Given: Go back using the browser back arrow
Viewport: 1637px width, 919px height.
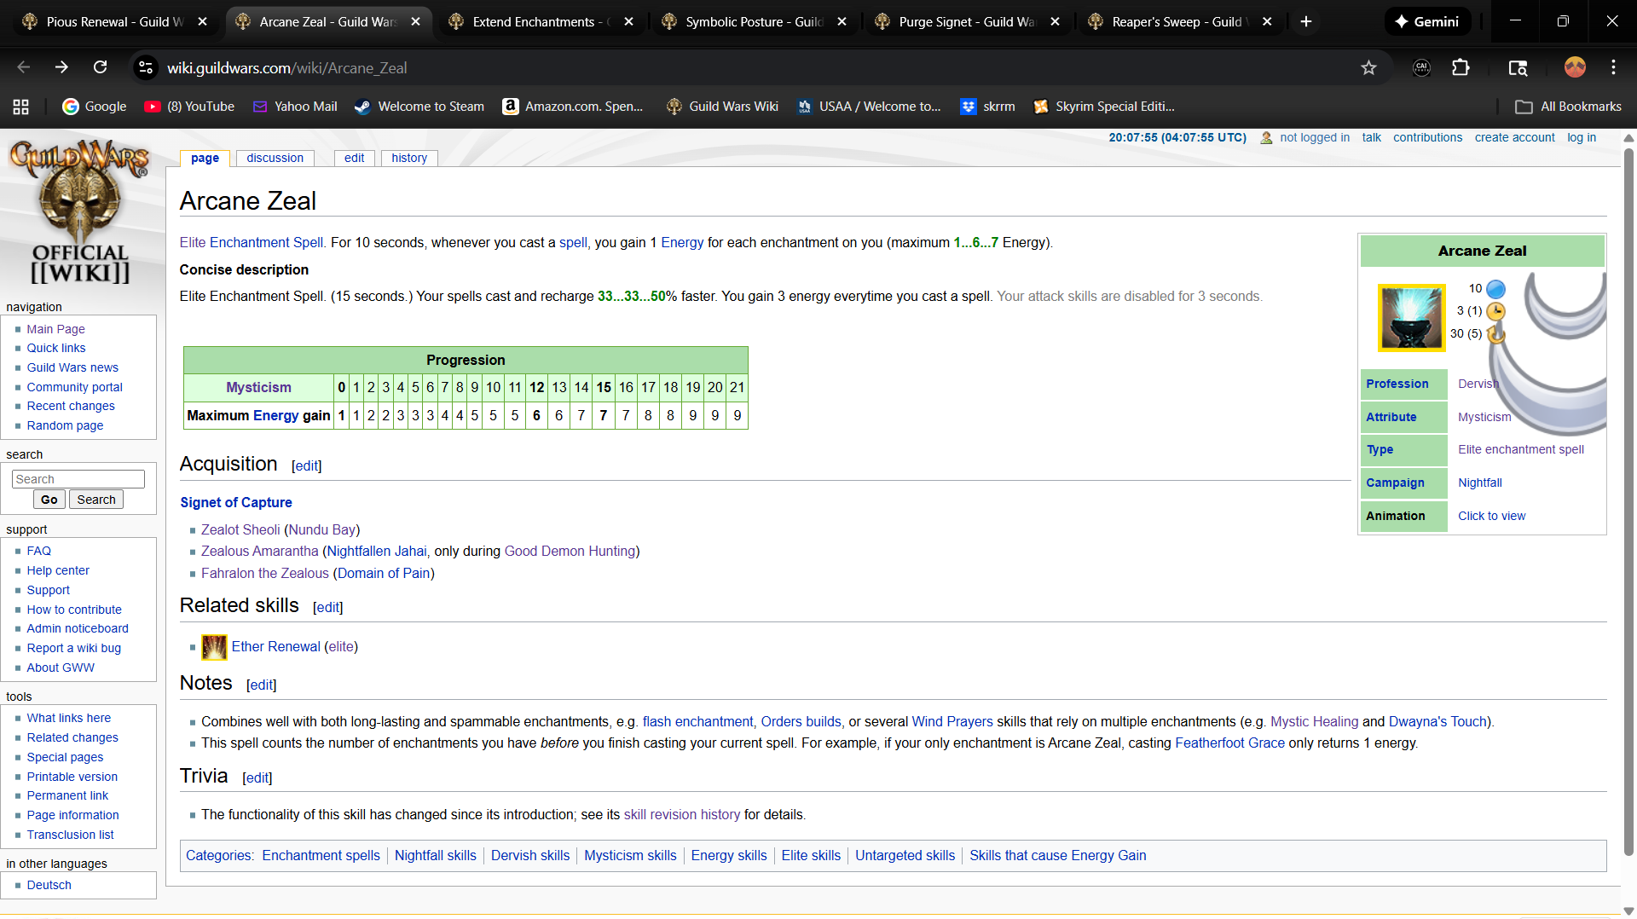Looking at the screenshot, I should [x=23, y=67].
